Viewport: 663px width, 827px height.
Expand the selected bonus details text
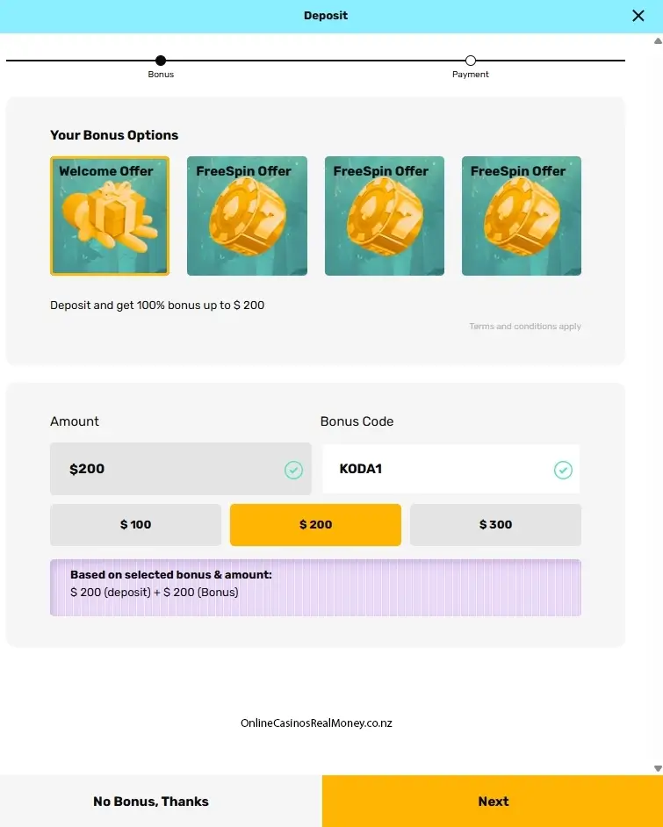coord(316,587)
